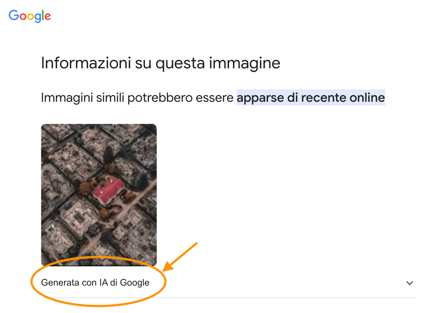Select the green letter l in the logo
The image size is (446, 313).
43,15
